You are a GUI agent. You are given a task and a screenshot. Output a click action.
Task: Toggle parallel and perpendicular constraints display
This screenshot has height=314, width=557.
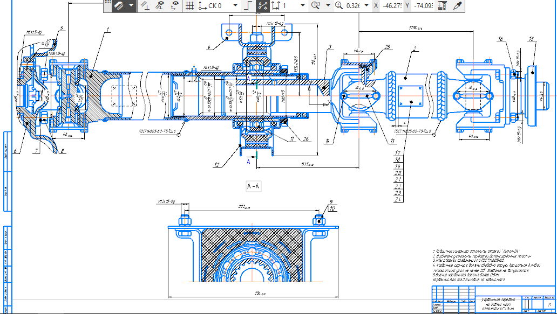coord(145,6)
